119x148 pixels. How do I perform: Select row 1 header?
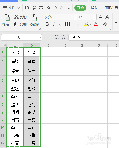tap(3, 52)
